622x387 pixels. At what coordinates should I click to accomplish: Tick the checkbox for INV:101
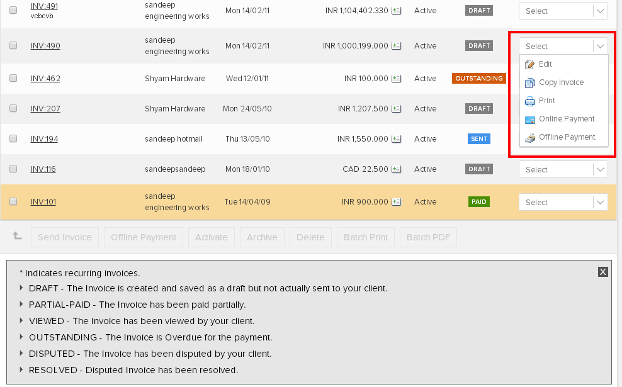coord(13,201)
